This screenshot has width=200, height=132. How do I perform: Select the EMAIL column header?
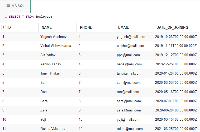123,27
